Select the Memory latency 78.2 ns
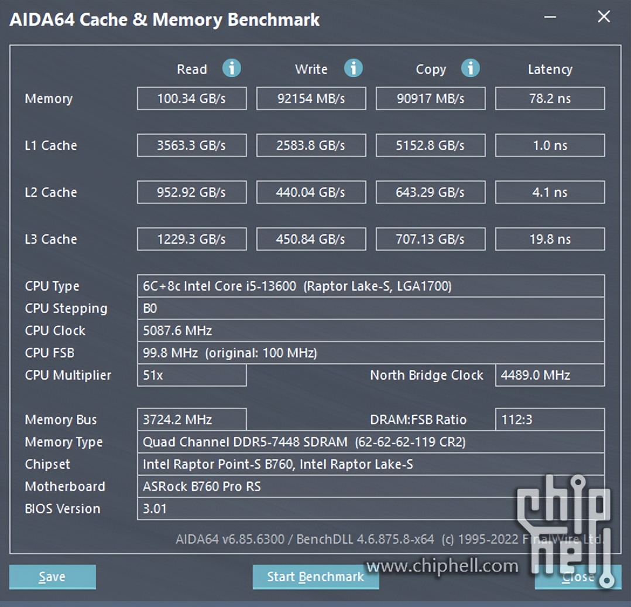The width and height of the screenshot is (631, 607). tap(550, 98)
